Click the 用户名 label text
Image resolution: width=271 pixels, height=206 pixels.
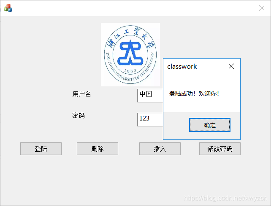pyautogui.click(x=82, y=94)
